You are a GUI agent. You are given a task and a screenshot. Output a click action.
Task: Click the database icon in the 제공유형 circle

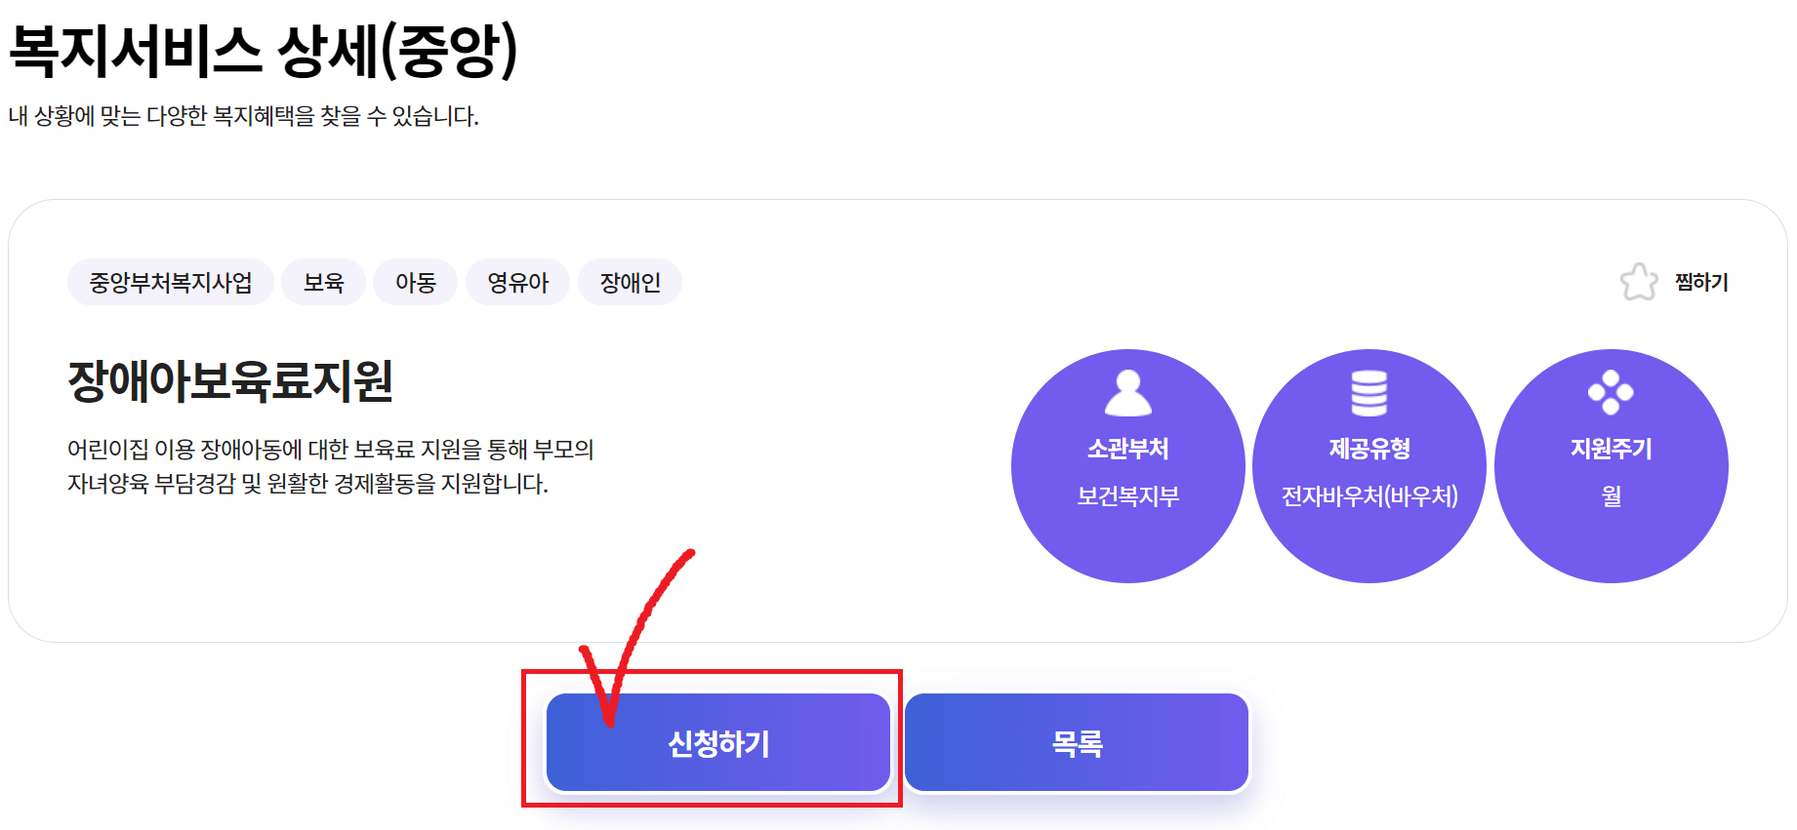click(x=1369, y=392)
